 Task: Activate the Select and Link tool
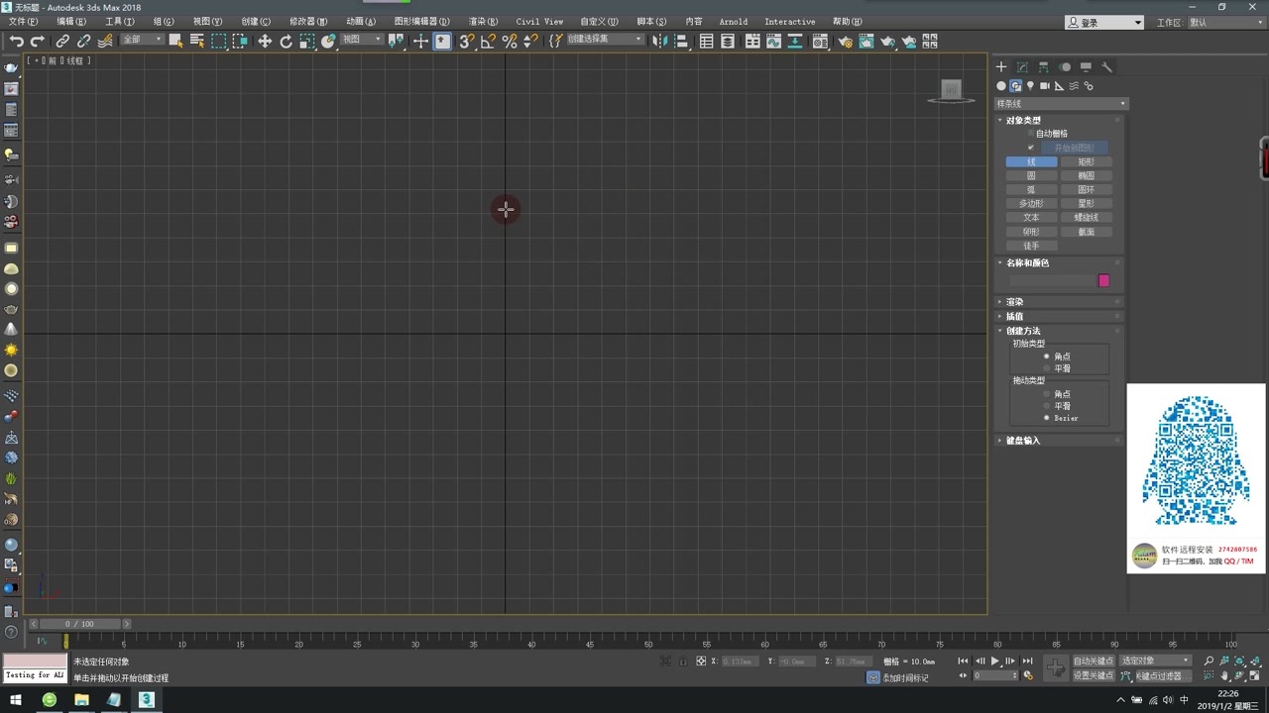pyautogui.click(x=62, y=41)
